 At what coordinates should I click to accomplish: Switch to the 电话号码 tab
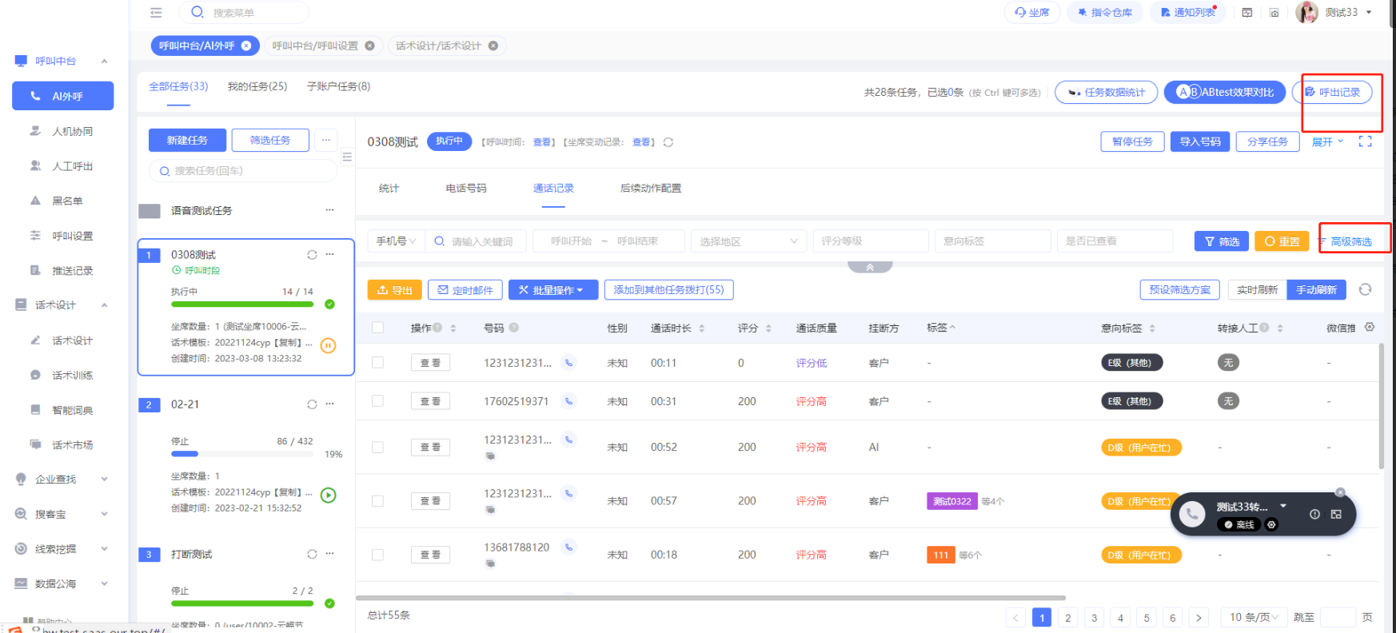[466, 189]
